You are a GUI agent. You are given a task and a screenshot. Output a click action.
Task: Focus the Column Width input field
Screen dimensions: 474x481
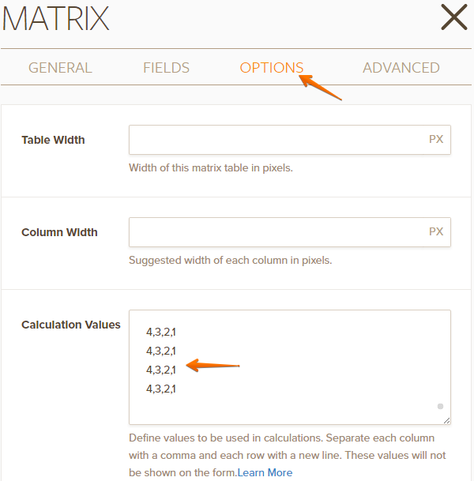click(x=276, y=232)
